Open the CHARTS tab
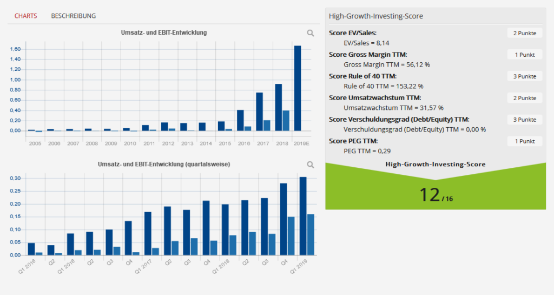This screenshot has width=554, height=295. (x=26, y=16)
